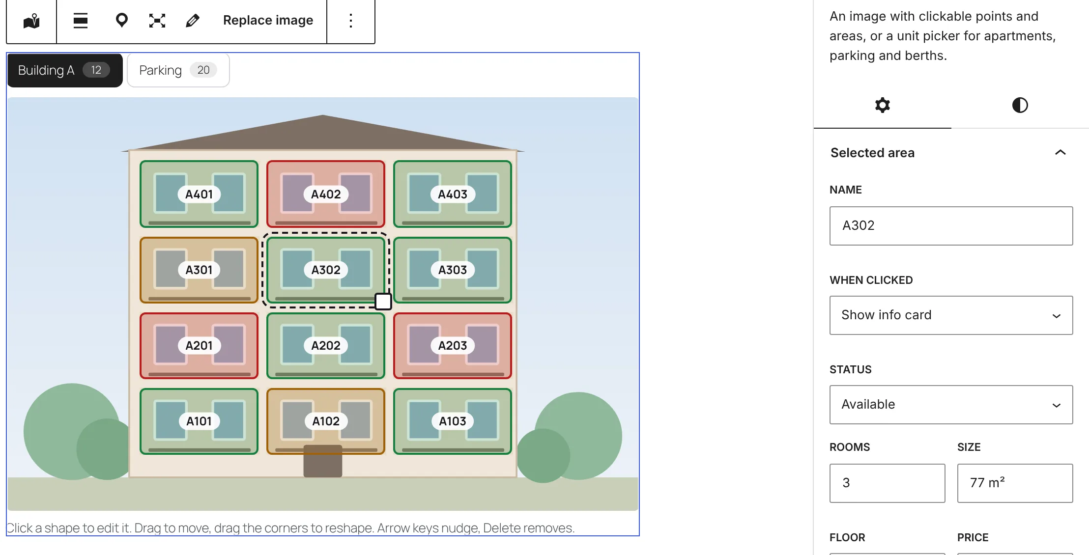Select apartment A401 on the building

(199, 194)
